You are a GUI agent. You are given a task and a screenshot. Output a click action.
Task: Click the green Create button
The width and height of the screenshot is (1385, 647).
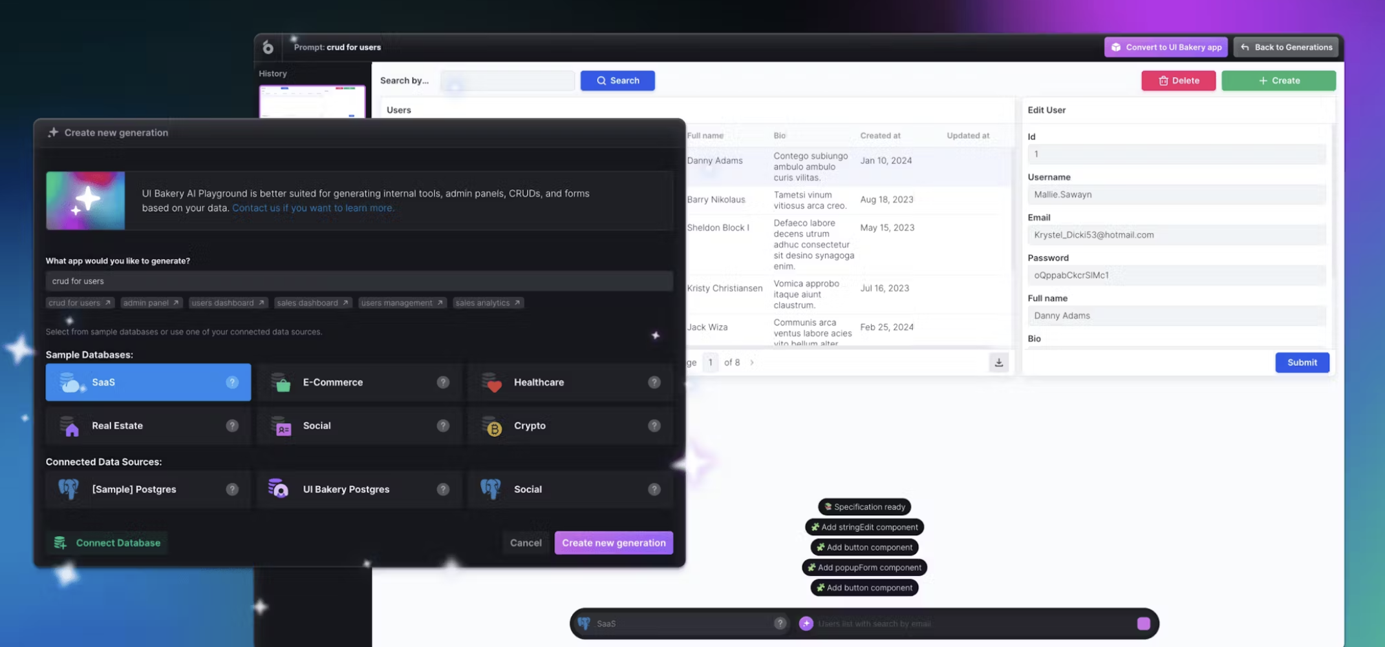pos(1278,81)
